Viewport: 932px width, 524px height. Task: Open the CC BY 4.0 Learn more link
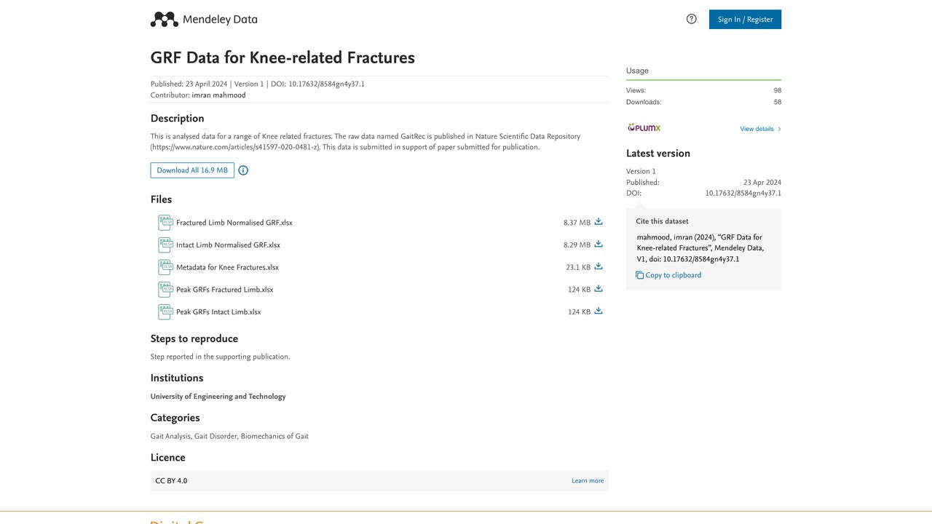pyautogui.click(x=588, y=481)
